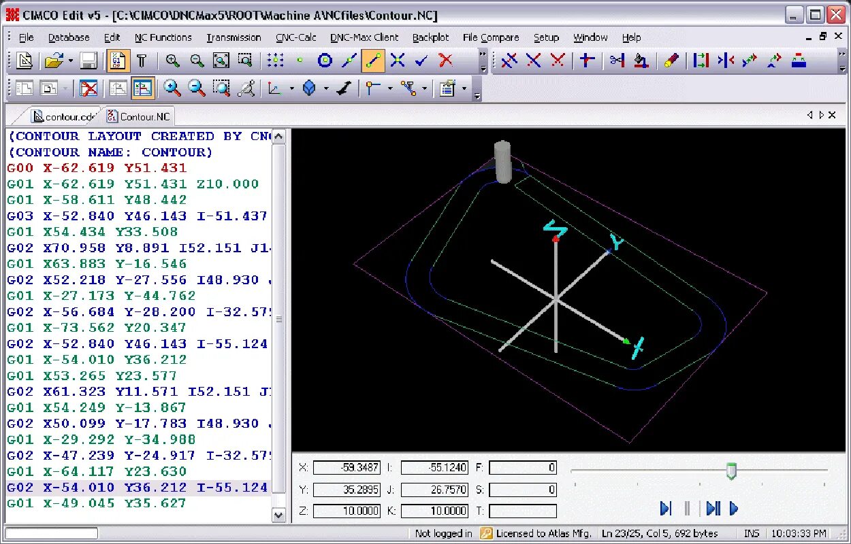Toggle snap to intersections
Image resolution: width=851 pixels, height=544 pixels.
coord(398,61)
